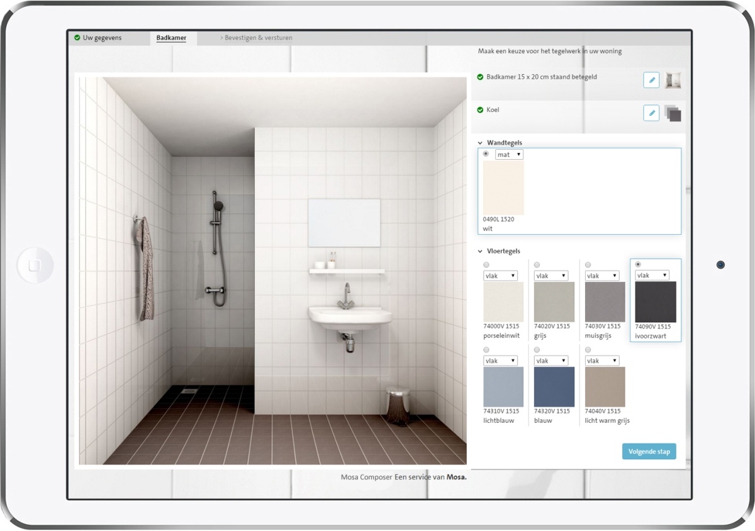Select porseleinwit floor tile radio button

486,265
